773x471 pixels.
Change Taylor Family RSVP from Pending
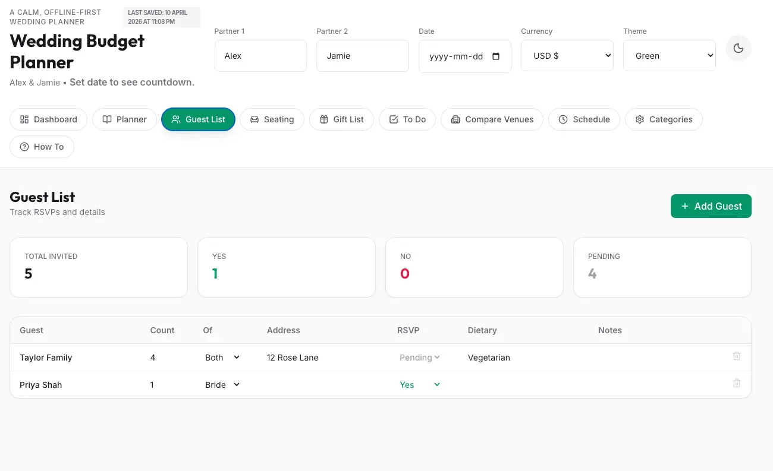click(x=420, y=358)
